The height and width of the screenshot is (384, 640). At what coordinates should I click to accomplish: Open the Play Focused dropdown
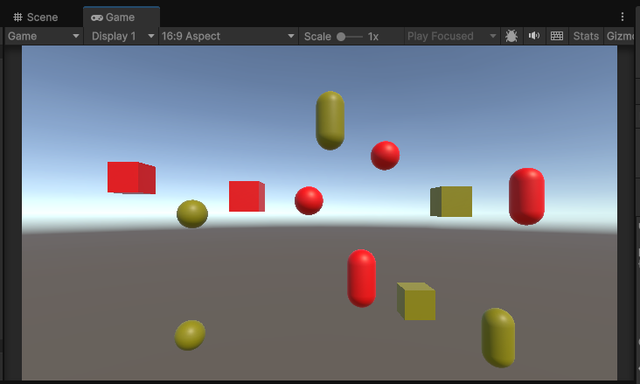pos(451,36)
